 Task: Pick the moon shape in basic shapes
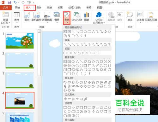[106, 70]
